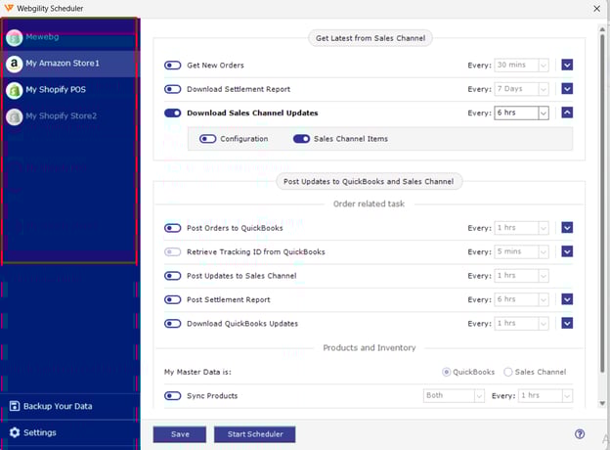
Task: Expand Post Orders to QuickBooks options arrow
Action: click(x=567, y=227)
